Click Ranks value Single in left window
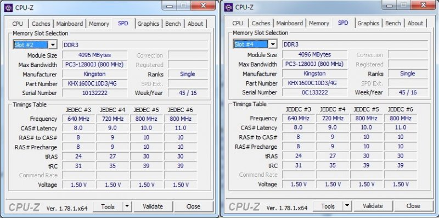 [x=188, y=74]
